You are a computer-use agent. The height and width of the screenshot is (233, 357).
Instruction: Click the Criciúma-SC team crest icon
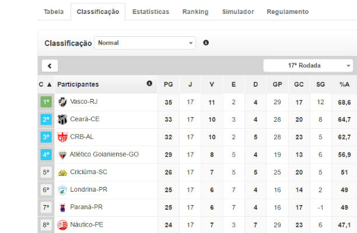tap(62, 172)
